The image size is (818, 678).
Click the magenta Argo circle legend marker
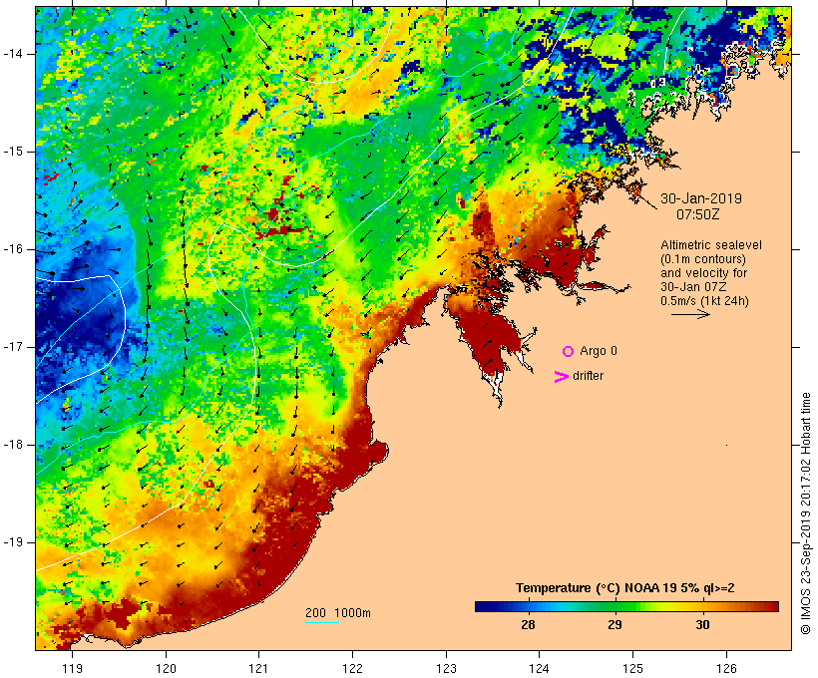[569, 352]
